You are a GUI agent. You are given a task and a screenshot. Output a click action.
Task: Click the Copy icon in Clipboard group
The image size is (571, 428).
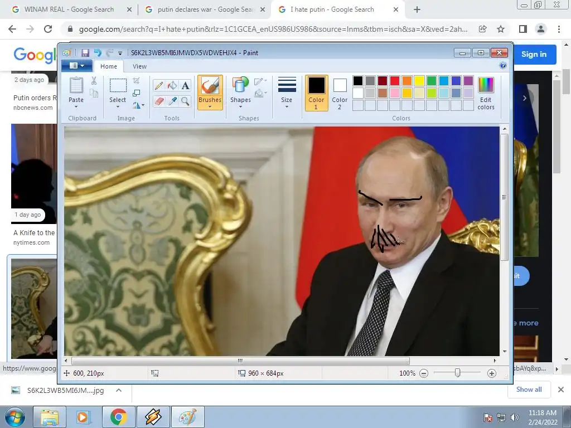[x=94, y=94]
